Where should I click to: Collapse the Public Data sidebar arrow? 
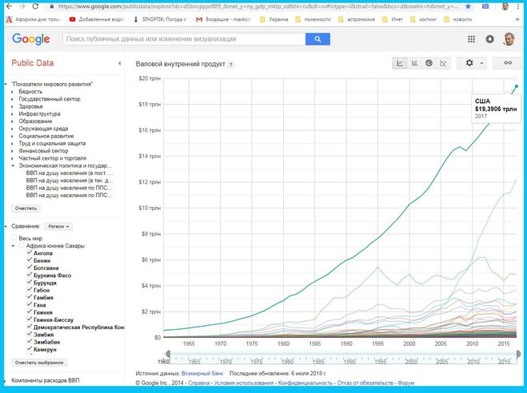(119, 62)
